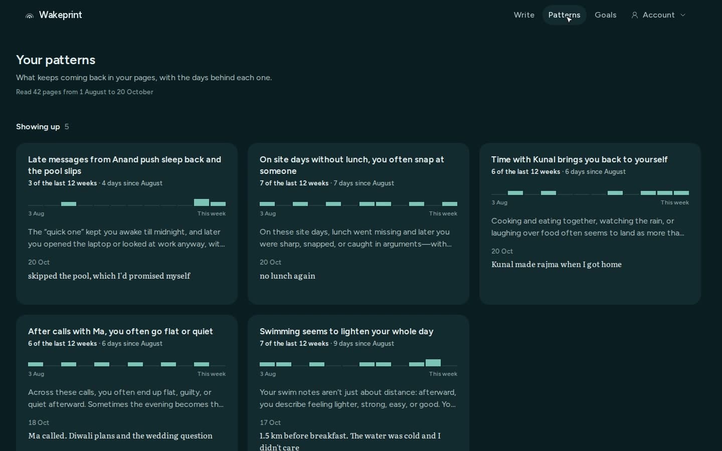Click summary 'Cooking and eating together, watching the rain'
This screenshot has width=722, height=451.
coord(588,227)
